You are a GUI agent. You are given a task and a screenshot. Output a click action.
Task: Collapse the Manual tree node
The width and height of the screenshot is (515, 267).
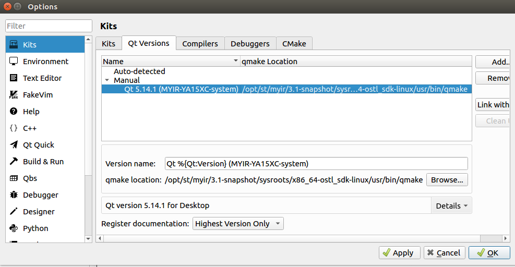[x=107, y=80]
